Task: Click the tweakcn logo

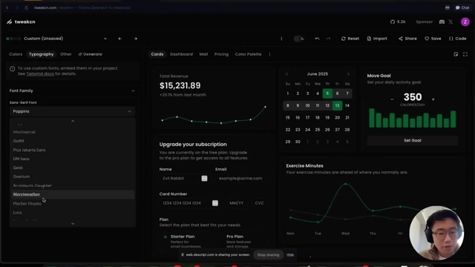Action: [x=21, y=22]
